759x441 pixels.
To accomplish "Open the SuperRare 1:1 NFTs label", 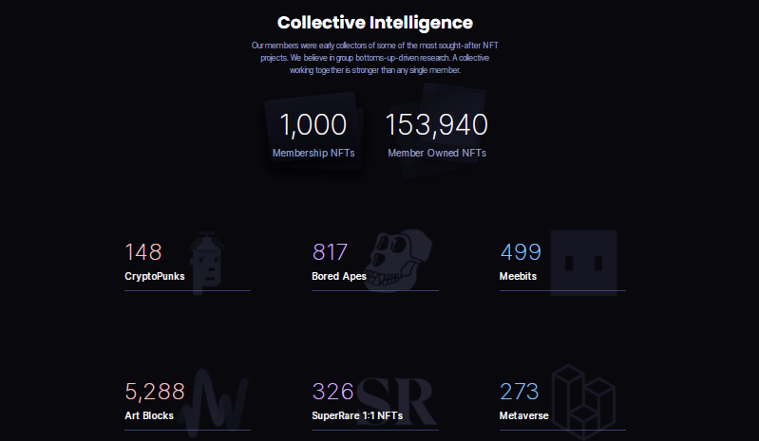I will pyautogui.click(x=357, y=415).
